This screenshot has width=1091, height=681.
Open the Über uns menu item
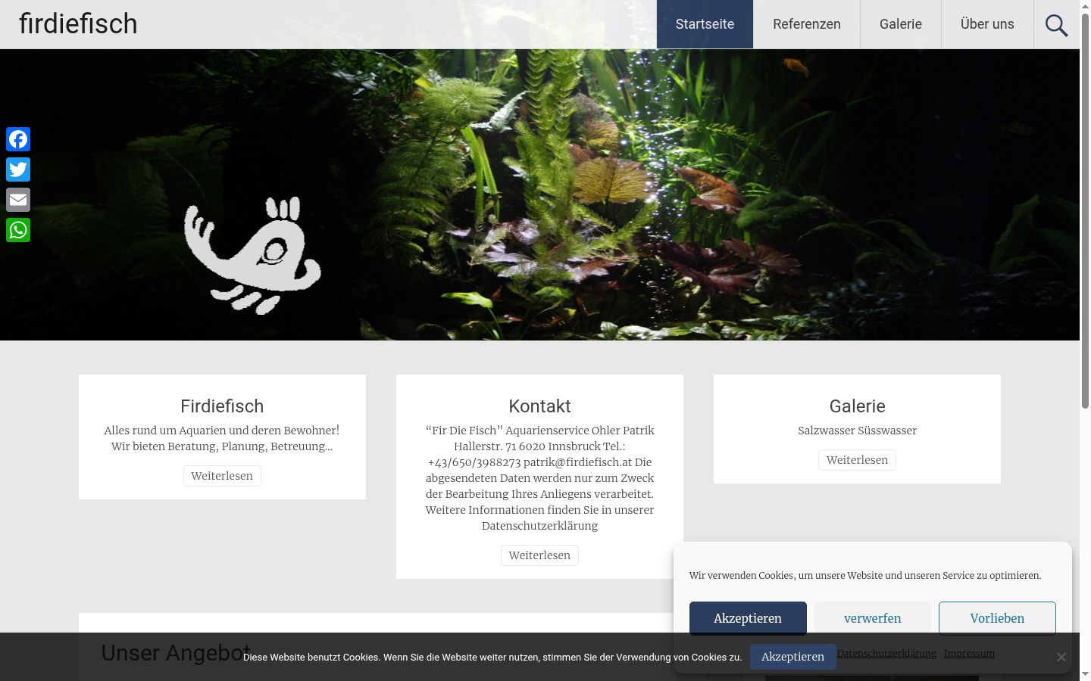987,24
